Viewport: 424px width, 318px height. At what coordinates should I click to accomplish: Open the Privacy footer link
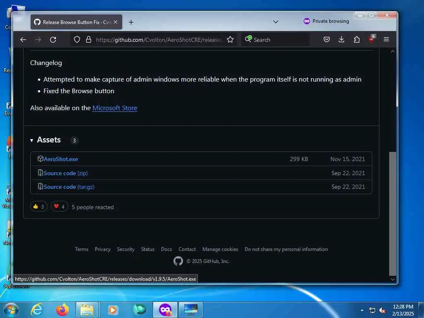103,249
